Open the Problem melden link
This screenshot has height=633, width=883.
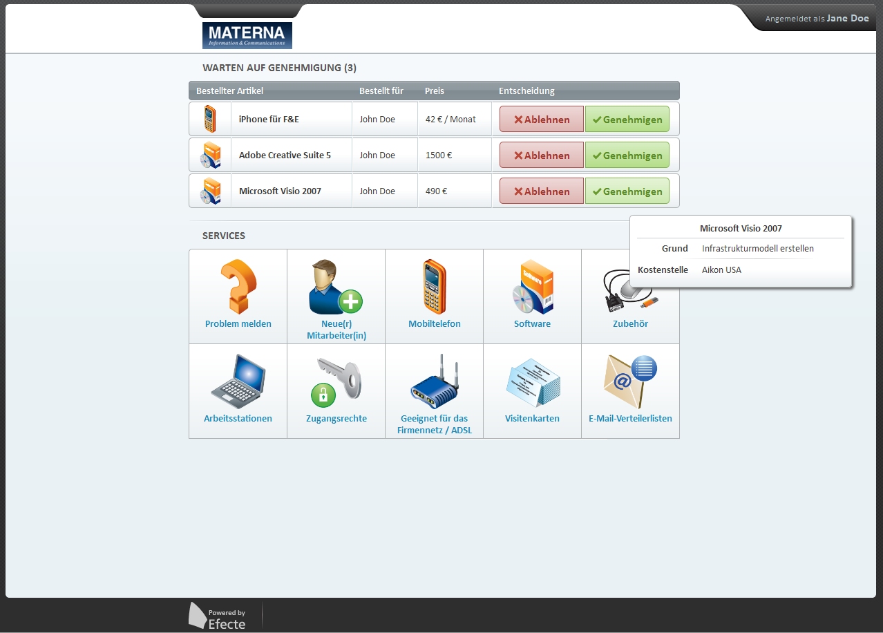238,323
